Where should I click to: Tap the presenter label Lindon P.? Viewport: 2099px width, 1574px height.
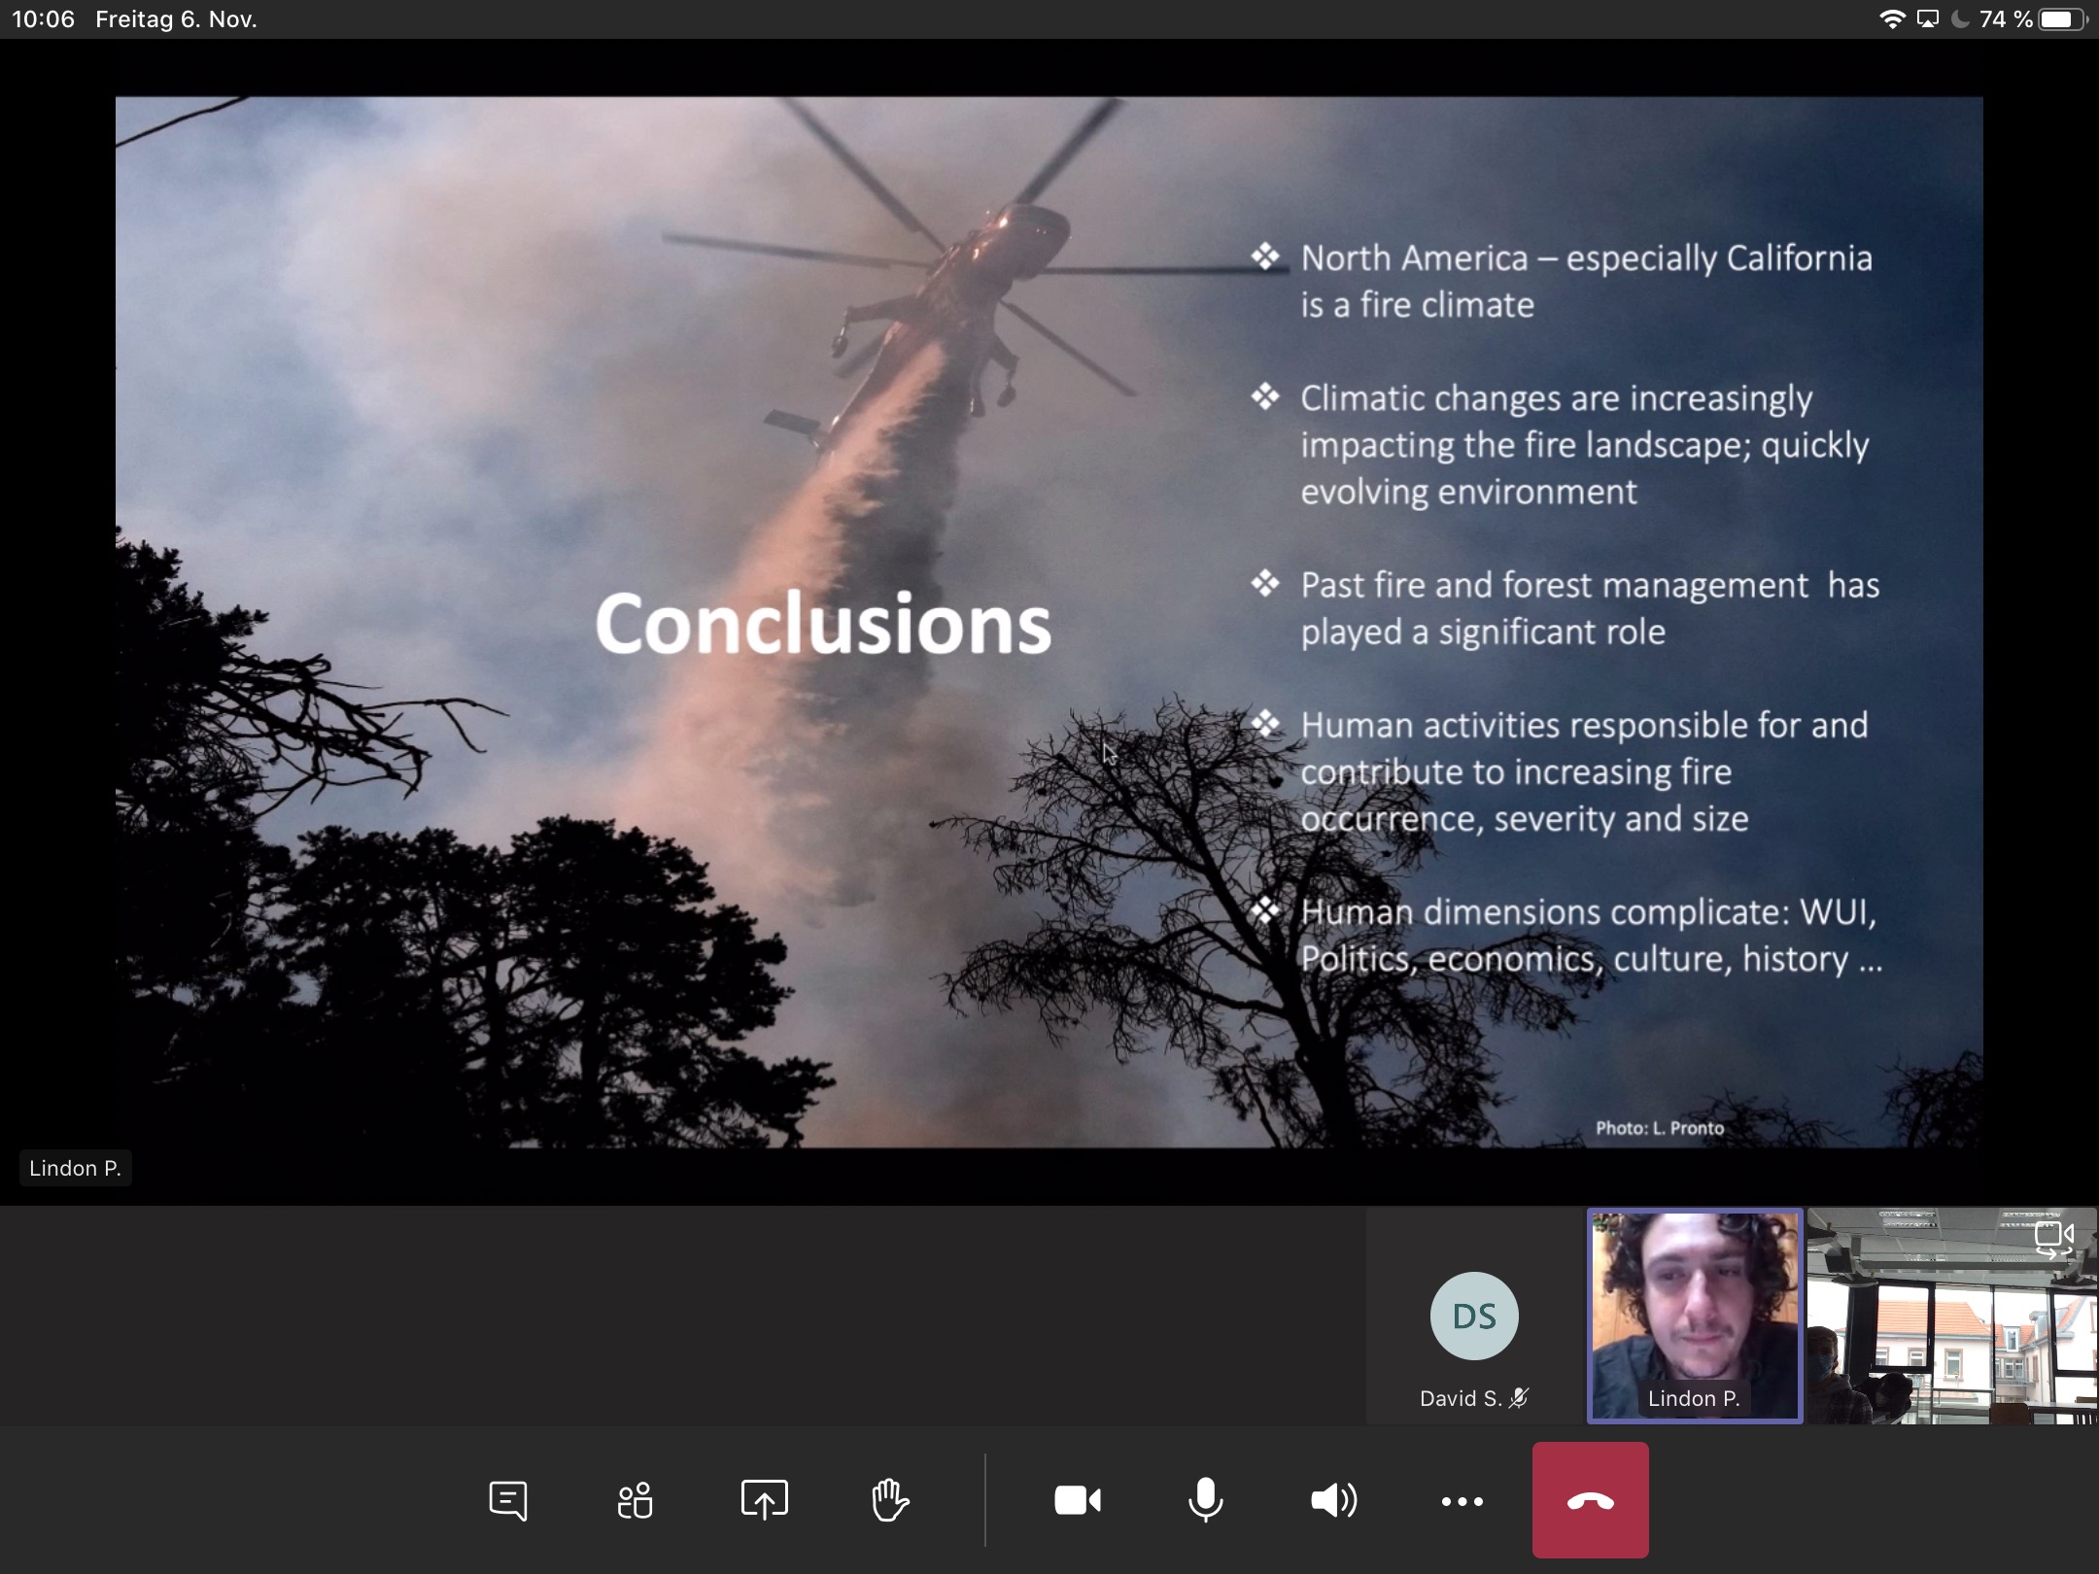[75, 1168]
